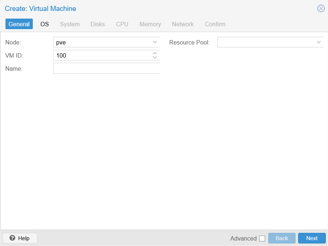Close the Create Virtual Machine dialog
Screen dimensions: 328x246
tap(321, 8)
